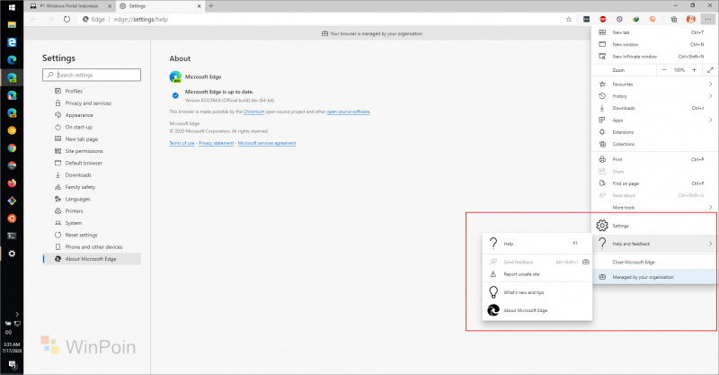
Task: Show hidden tray icons chevron
Action: click(x=17, y=315)
